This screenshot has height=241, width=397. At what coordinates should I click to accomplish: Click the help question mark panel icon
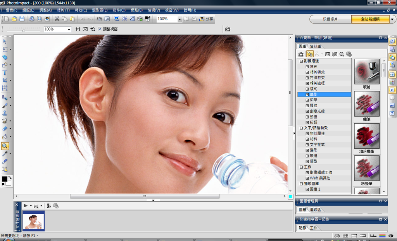click(x=392, y=113)
